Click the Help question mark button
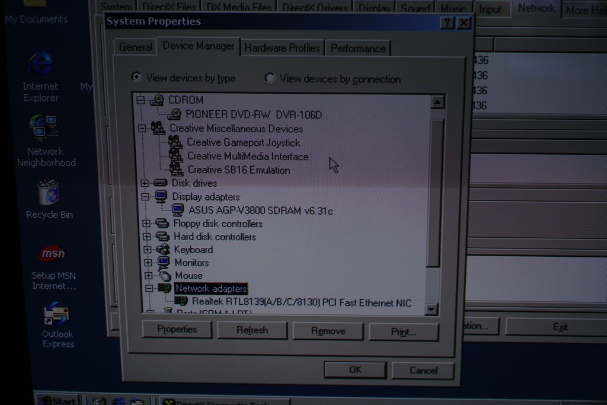The height and width of the screenshot is (405, 607). pos(448,23)
